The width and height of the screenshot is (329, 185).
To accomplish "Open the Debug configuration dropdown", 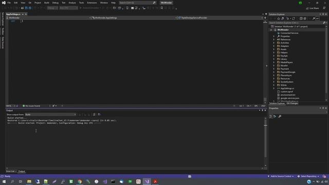I will tap(52, 8).
